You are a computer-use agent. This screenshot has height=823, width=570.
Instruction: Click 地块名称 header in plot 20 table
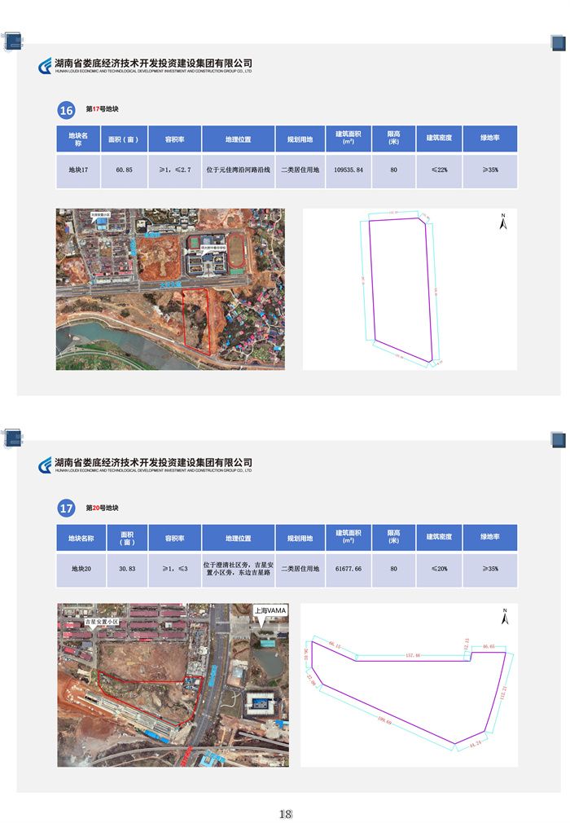click(x=81, y=538)
